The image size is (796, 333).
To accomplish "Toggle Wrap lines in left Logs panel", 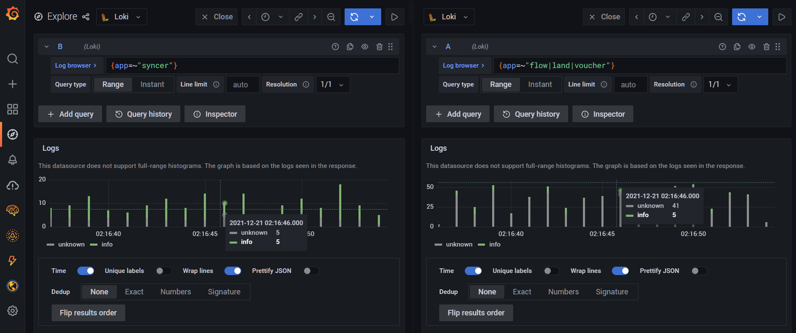I will click(233, 271).
